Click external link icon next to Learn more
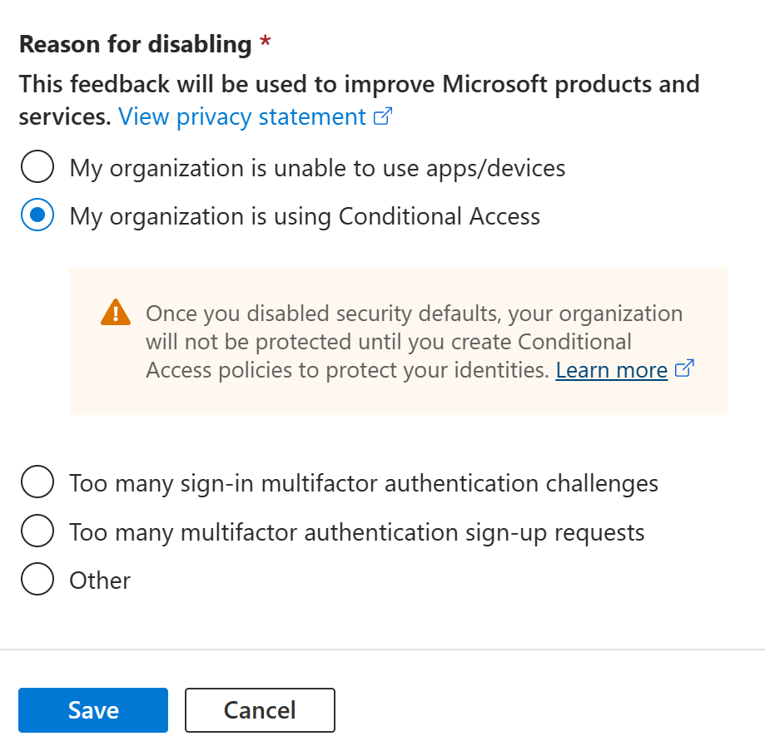This screenshot has width=765, height=751. click(x=684, y=369)
